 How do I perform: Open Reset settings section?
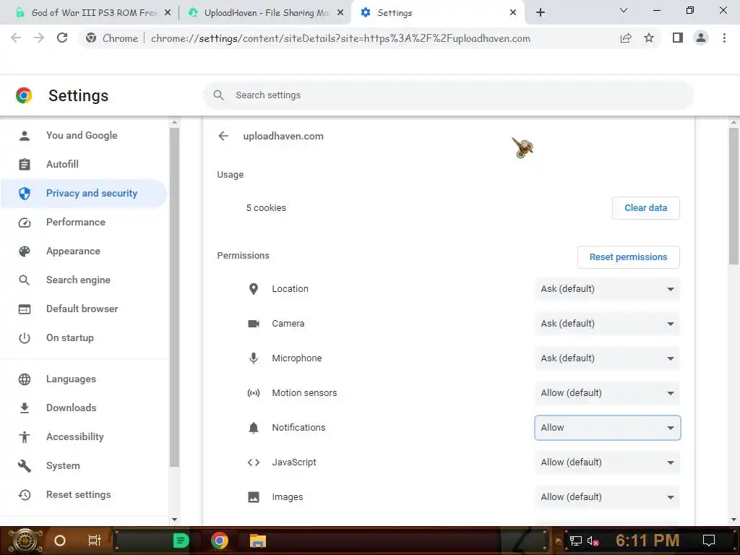coord(84,494)
